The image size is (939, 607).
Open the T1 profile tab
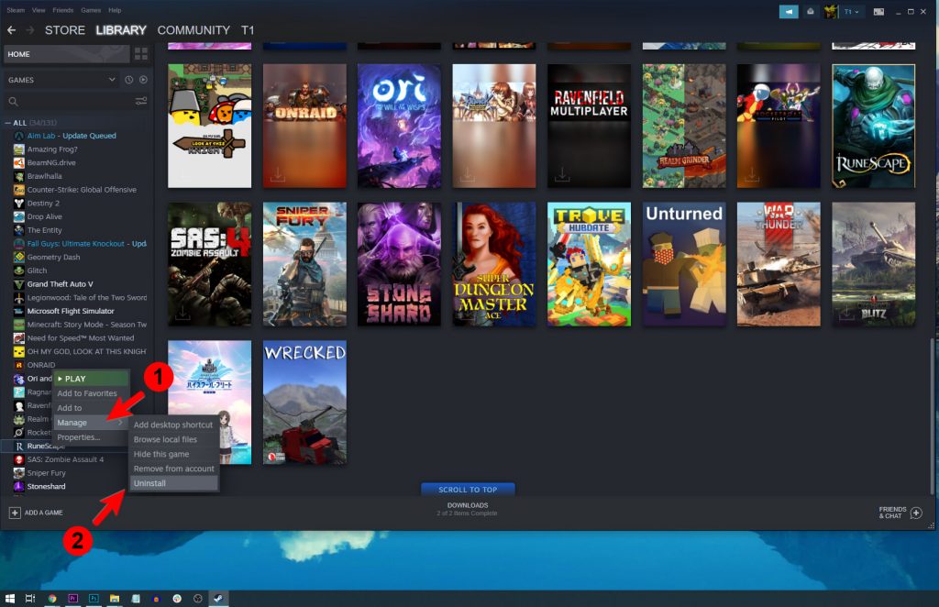click(x=248, y=30)
